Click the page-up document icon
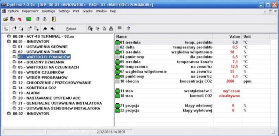Screen dimensions: 279x136 (30, 29)
